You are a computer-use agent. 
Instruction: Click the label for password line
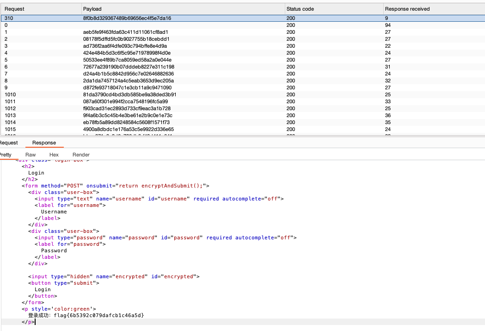click(70, 244)
